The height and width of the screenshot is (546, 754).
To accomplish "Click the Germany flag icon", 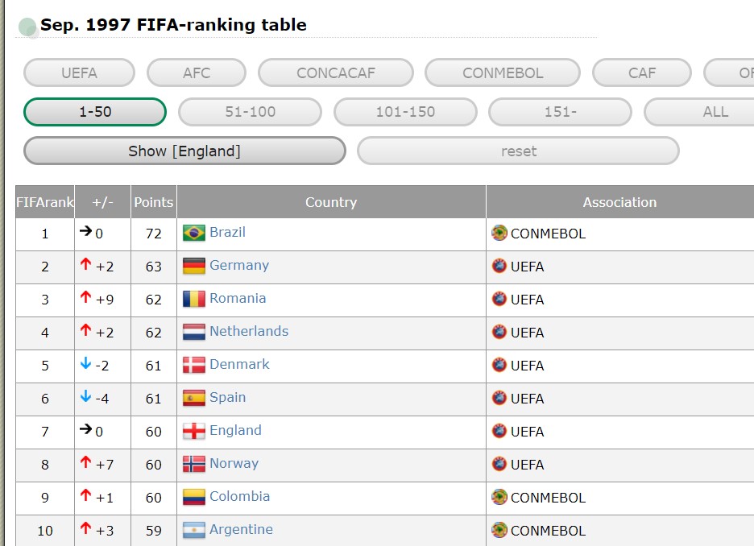I will pos(194,267).
